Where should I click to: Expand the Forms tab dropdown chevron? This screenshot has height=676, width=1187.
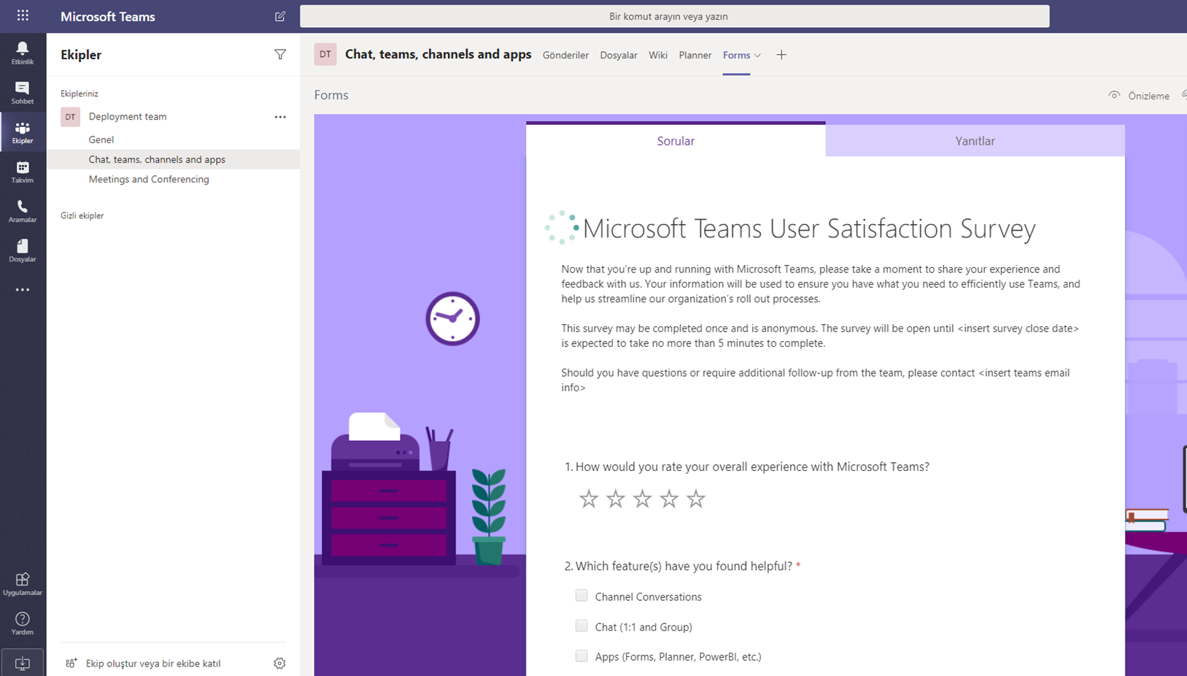click(x=757, y=55)
